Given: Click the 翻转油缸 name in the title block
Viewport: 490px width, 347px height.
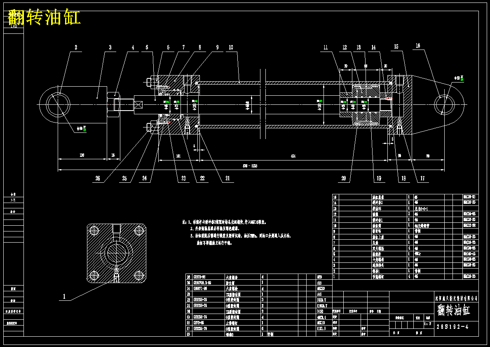Looking at the screenshot, I should (454, 310).
